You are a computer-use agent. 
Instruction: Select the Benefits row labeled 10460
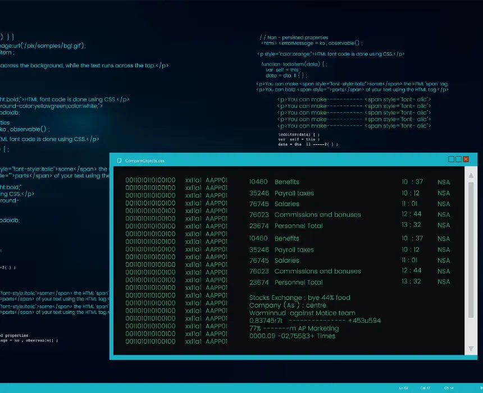point(286,182)
